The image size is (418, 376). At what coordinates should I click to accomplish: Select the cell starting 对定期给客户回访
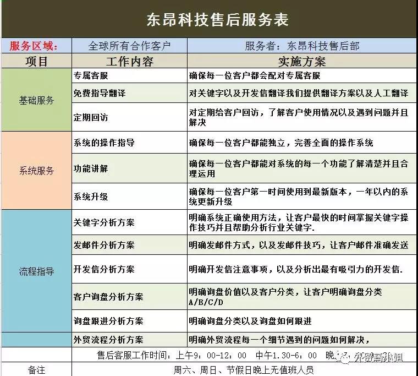(x=302, y=117)
